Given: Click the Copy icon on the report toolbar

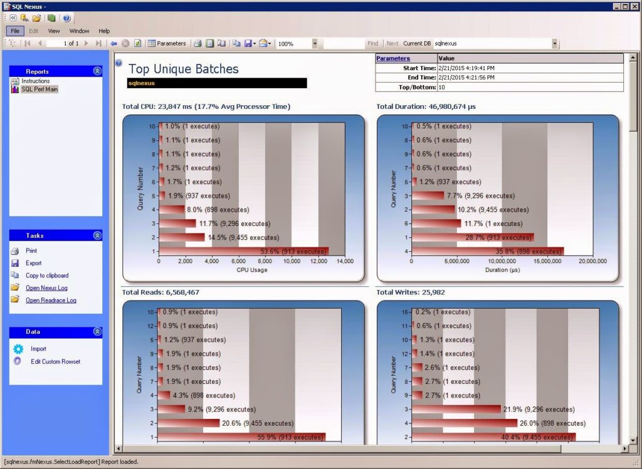Looking at the screenshot, I should (x=236, y=43).
